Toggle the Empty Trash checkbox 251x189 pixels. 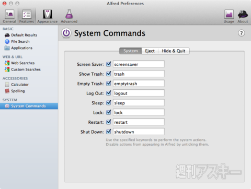point(109,84)
